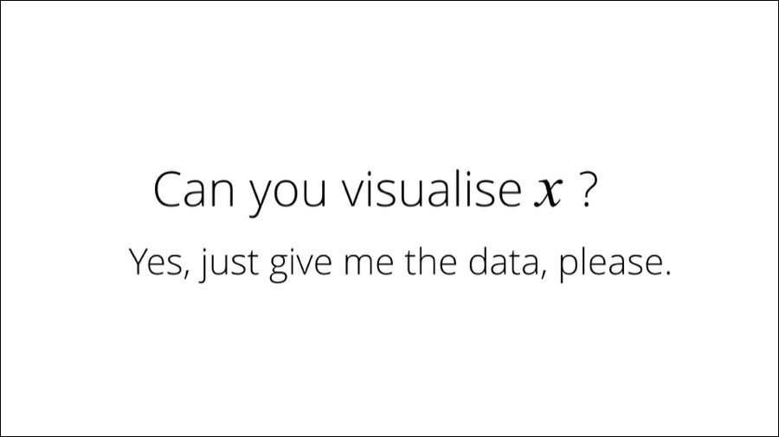Click the capital letter Y of "Yes"
Image resolution: width=779 pixels, height=437 pixels.
[139, 262]
